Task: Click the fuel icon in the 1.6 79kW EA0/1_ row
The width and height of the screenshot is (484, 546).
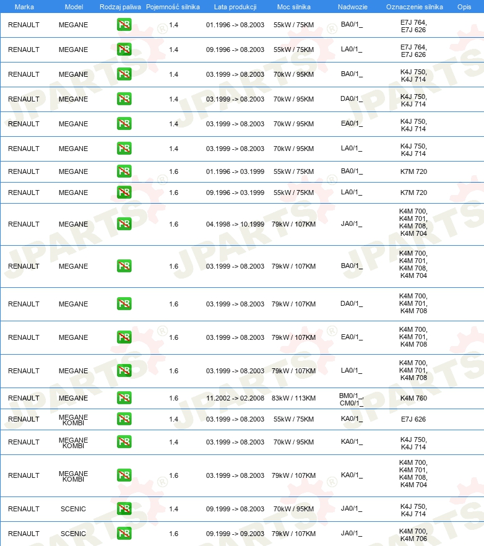Action: (124, 337)
